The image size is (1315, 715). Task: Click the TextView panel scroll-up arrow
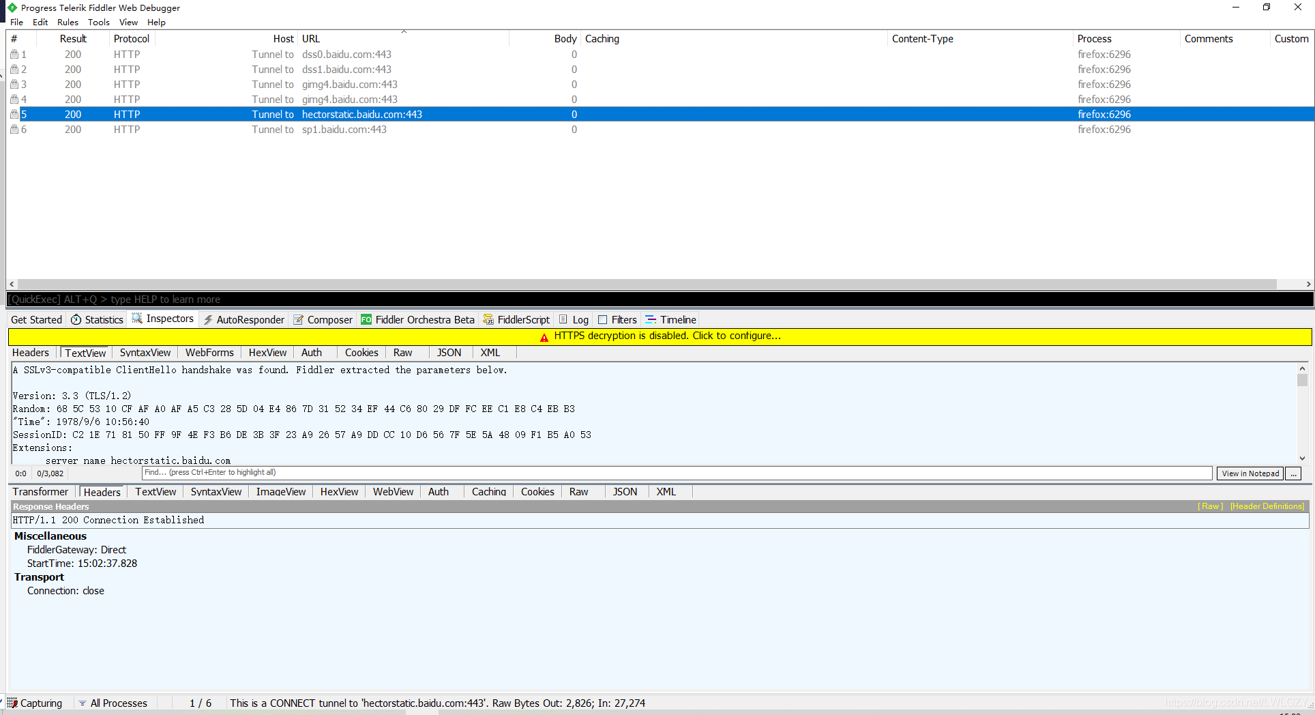pos(1302,368)
